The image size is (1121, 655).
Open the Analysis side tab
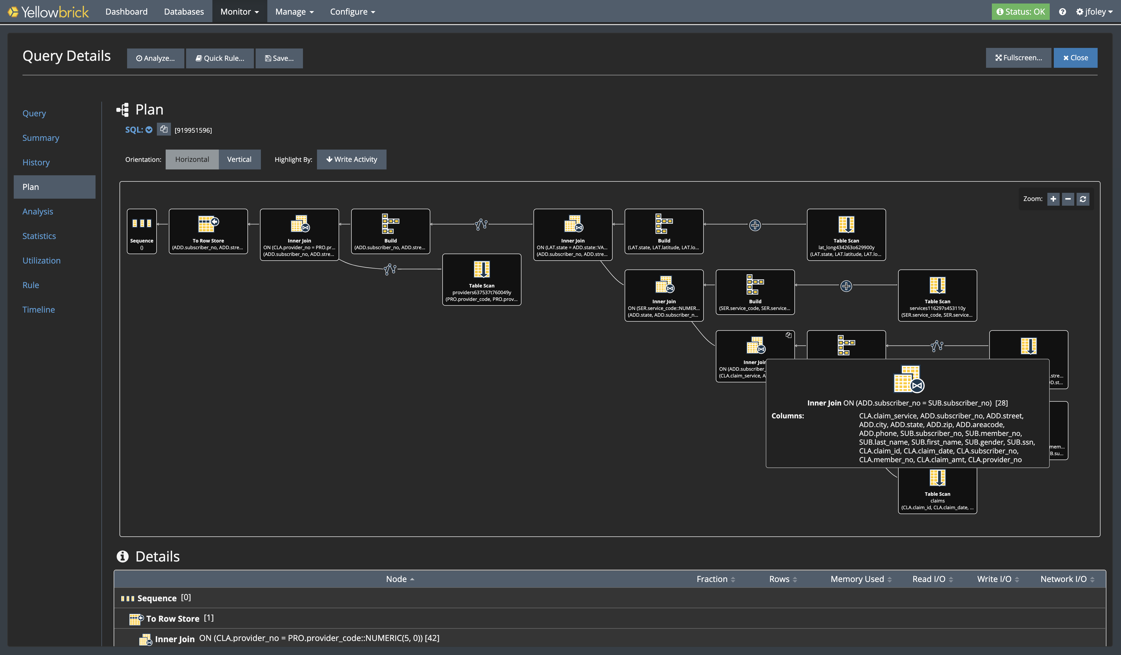click(x=38, y=211)
